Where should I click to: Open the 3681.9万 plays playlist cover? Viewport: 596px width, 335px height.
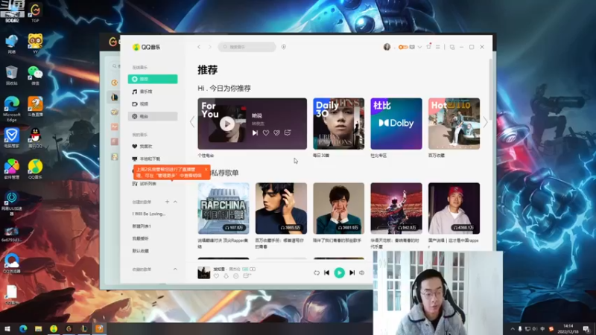click(x=339, y=208)
